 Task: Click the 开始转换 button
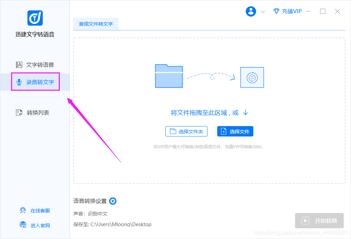[319, 221]
